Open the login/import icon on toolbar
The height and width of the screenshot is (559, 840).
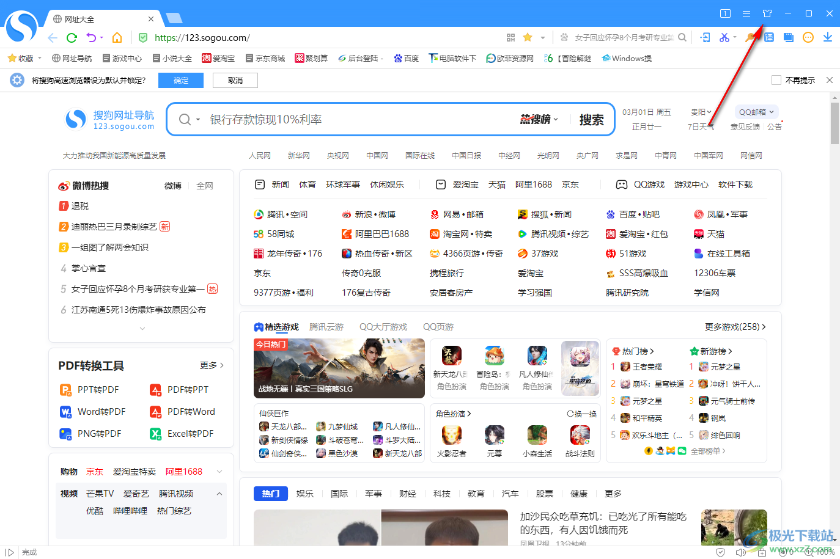tap(705, 38)
